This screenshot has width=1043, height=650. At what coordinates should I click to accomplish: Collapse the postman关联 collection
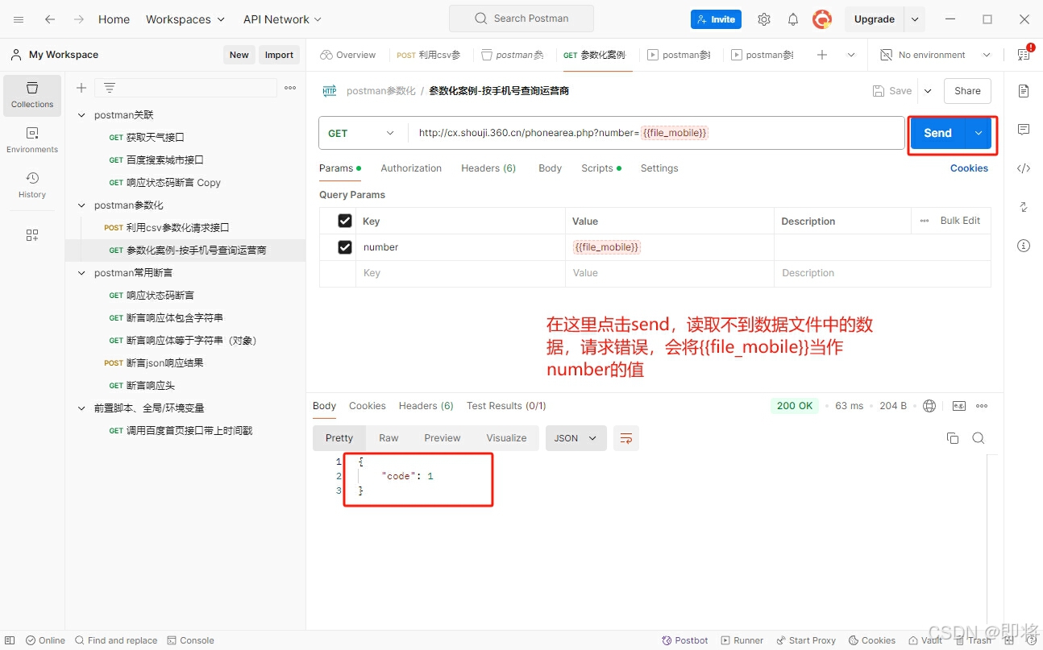(x=81, y=115)
